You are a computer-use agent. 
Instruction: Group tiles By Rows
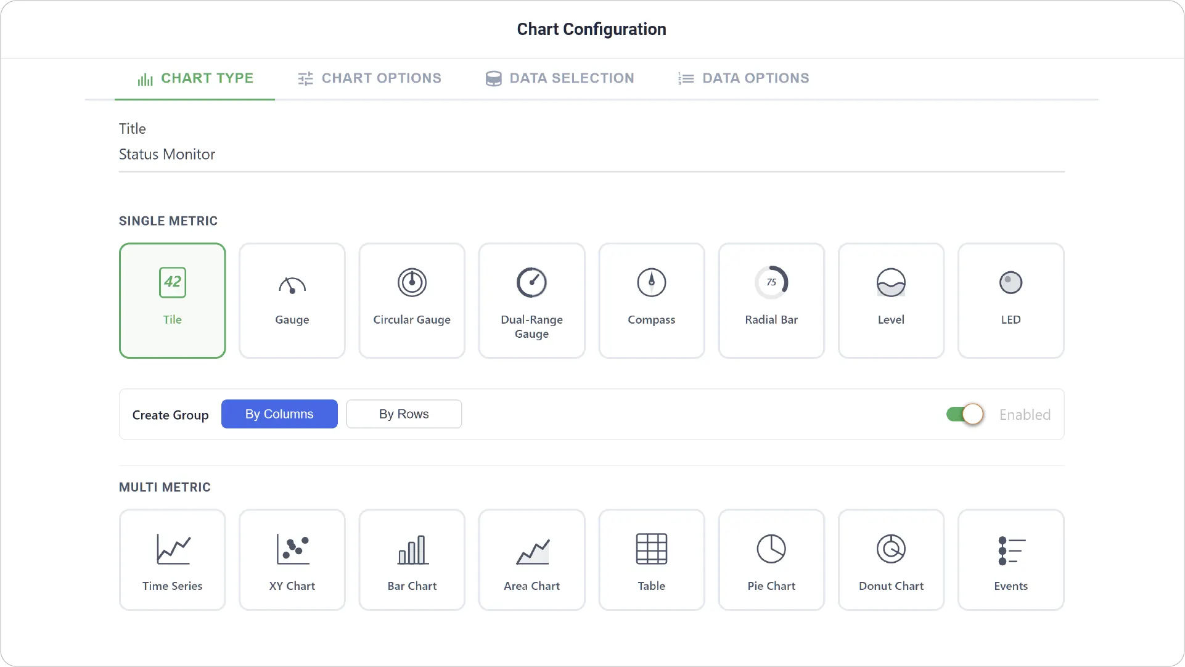404,414
